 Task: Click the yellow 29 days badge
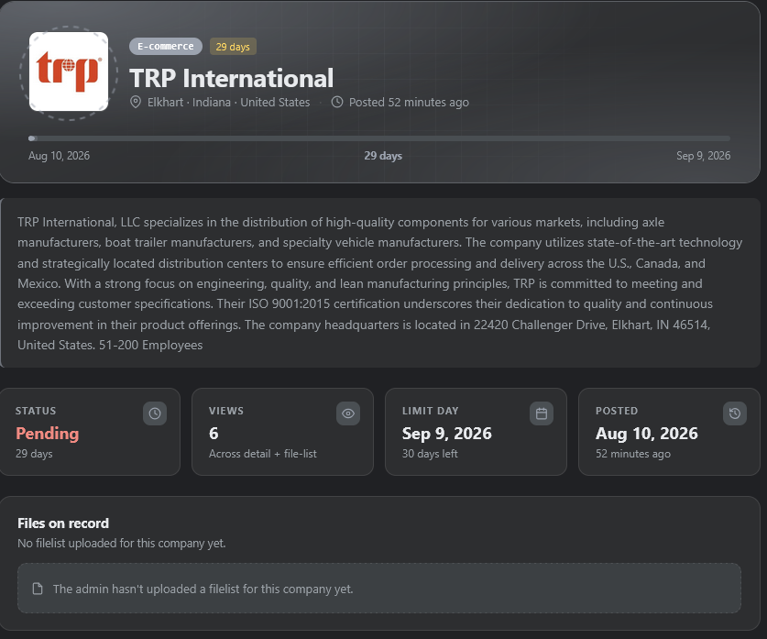click(x=233, y=47)
